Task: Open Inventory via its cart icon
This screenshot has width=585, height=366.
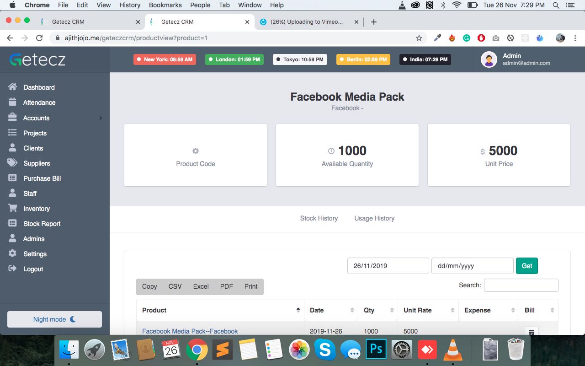Action: click(x=13, y=208)
